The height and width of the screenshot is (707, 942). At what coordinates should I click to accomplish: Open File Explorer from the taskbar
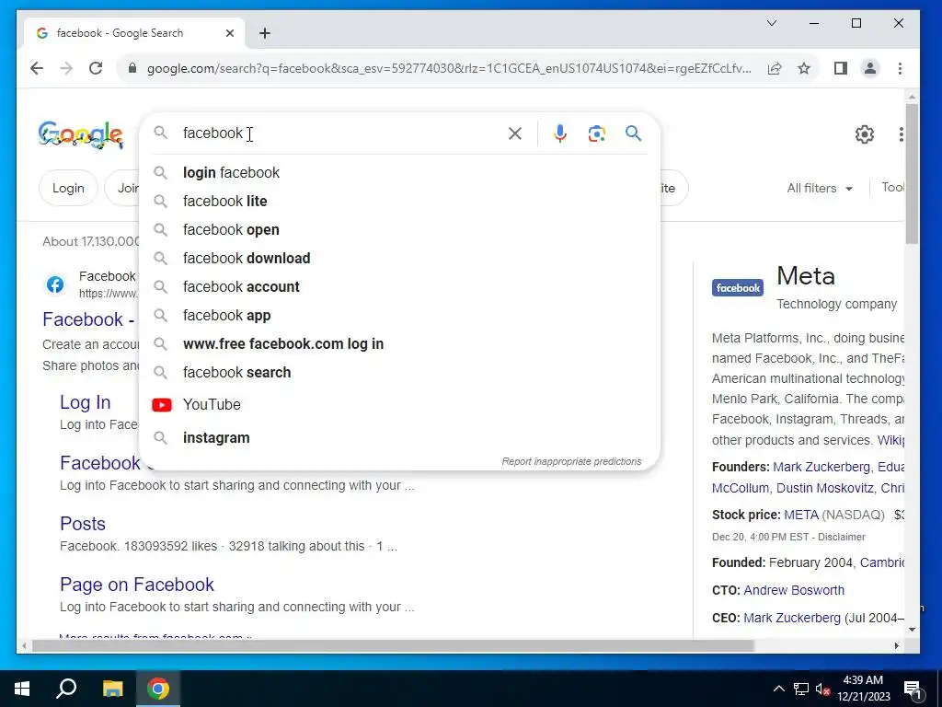point(112,689)
